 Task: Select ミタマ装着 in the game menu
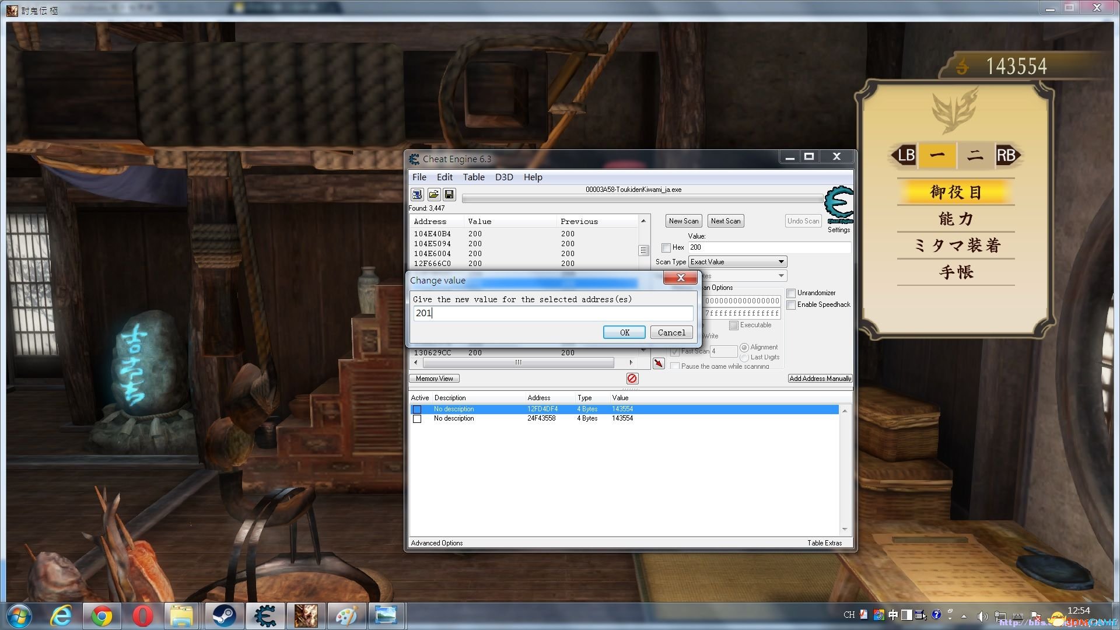coord(956,246)
